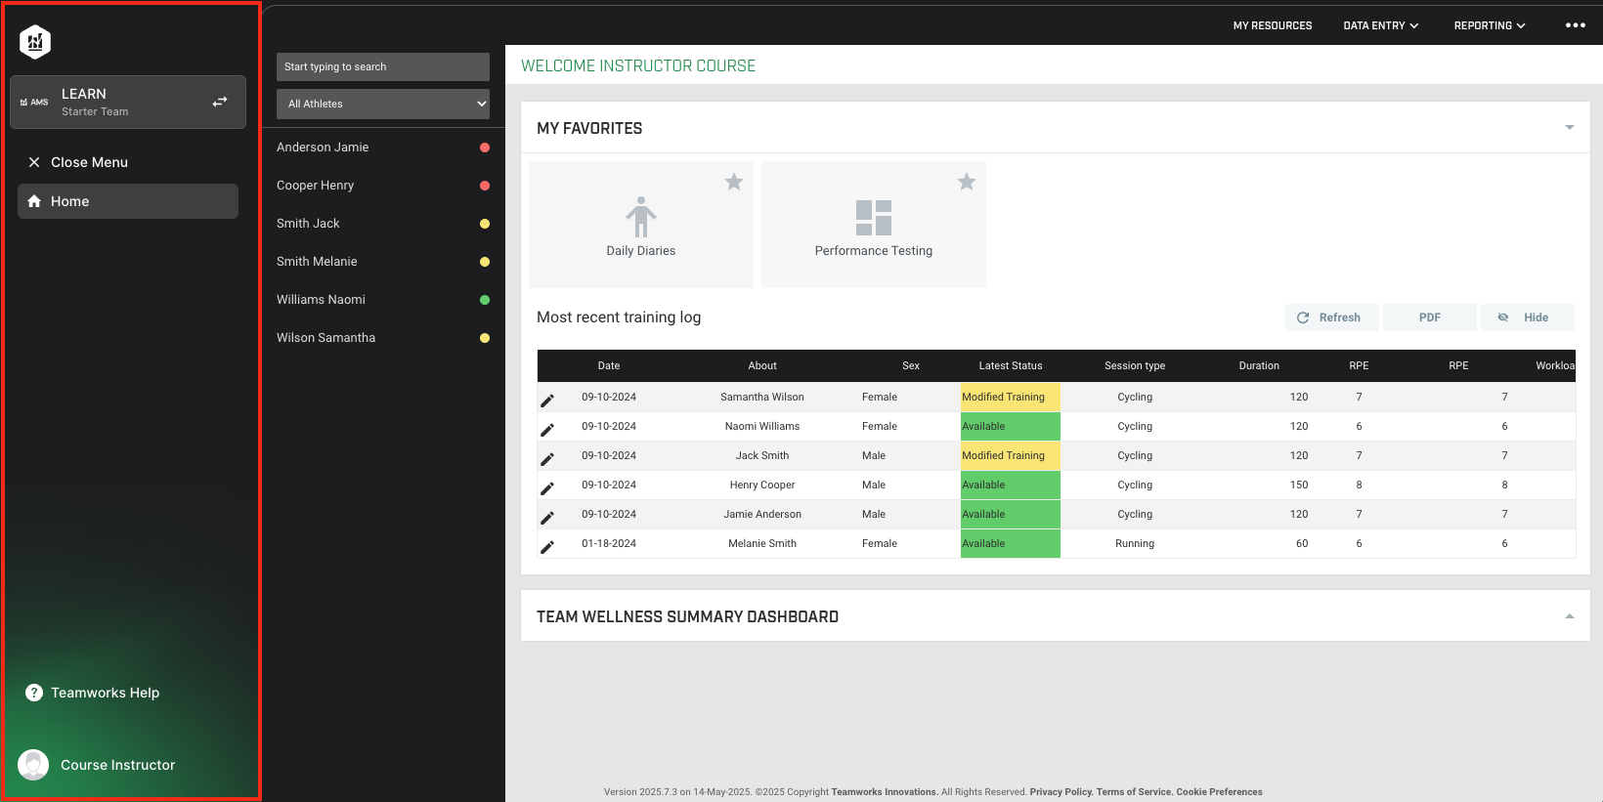Collapse the My Favorites section
The image size is (1603, 802).
coord(1570,128)
